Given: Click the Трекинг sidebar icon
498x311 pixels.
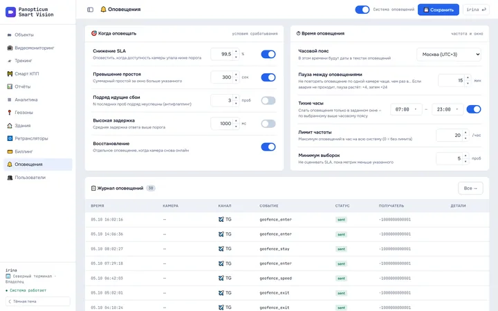Looking at the screenshot, I should click(x=10, y=61).
